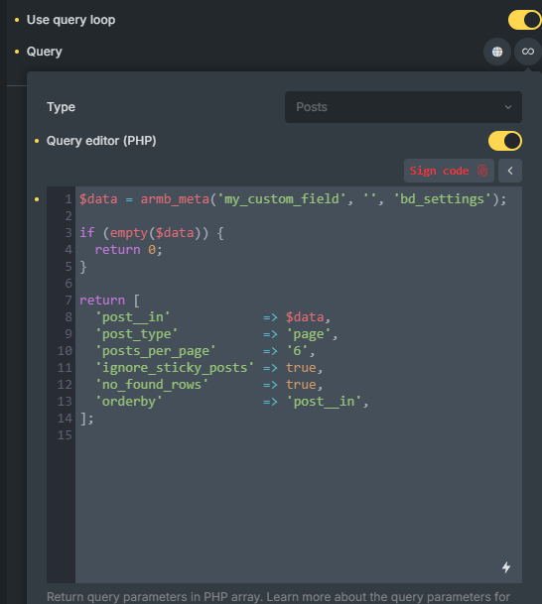Click the yellow dot beside Query editor (PHP)
Screen dimensions: 542x604
click(37, 141)
